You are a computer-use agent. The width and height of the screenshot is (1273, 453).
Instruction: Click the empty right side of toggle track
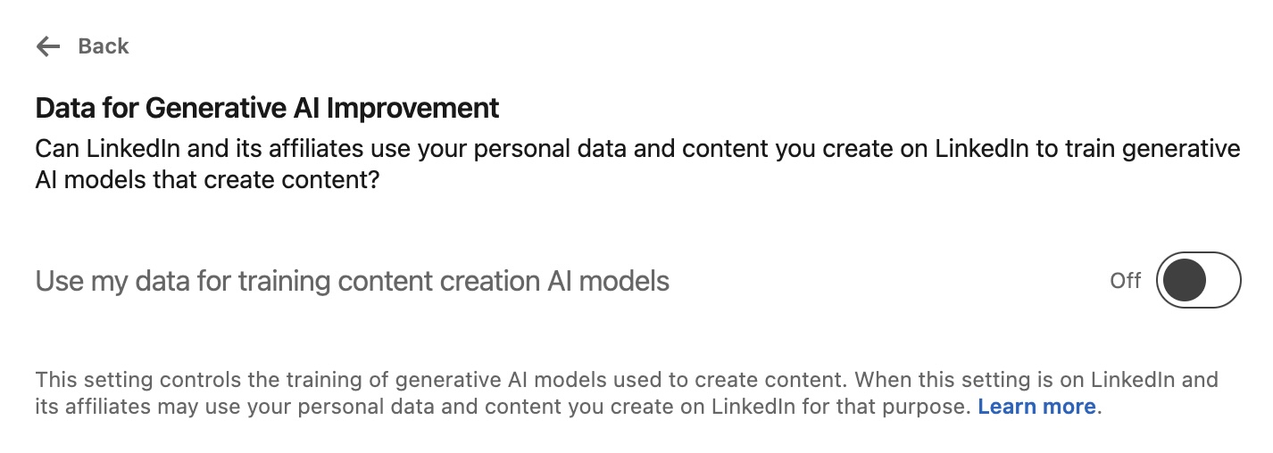click(1220, 281)
